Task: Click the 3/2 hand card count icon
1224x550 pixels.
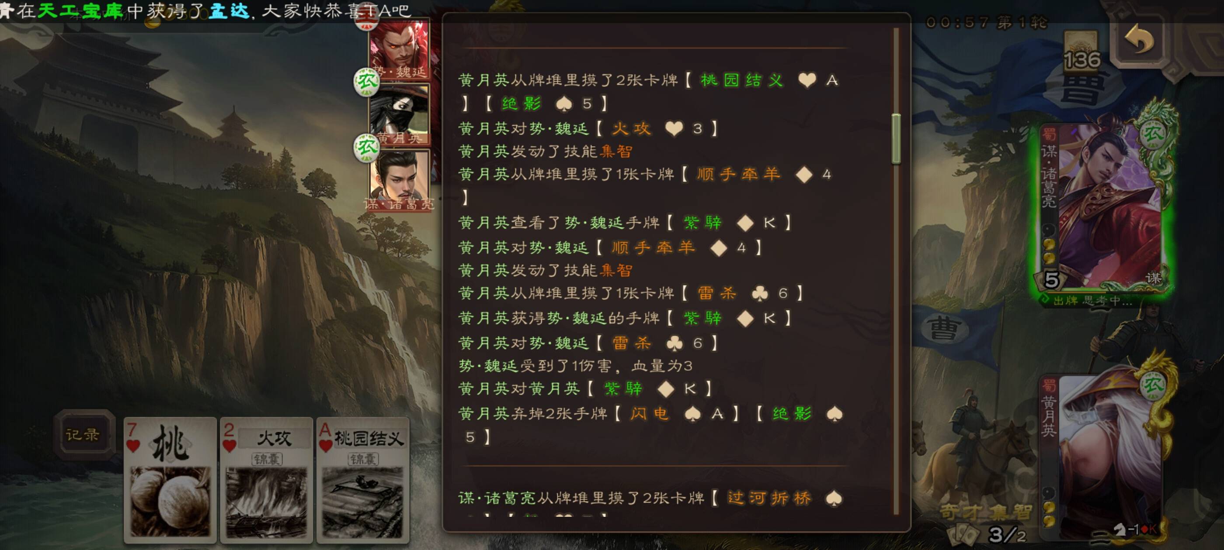Action: coord(988,534)
